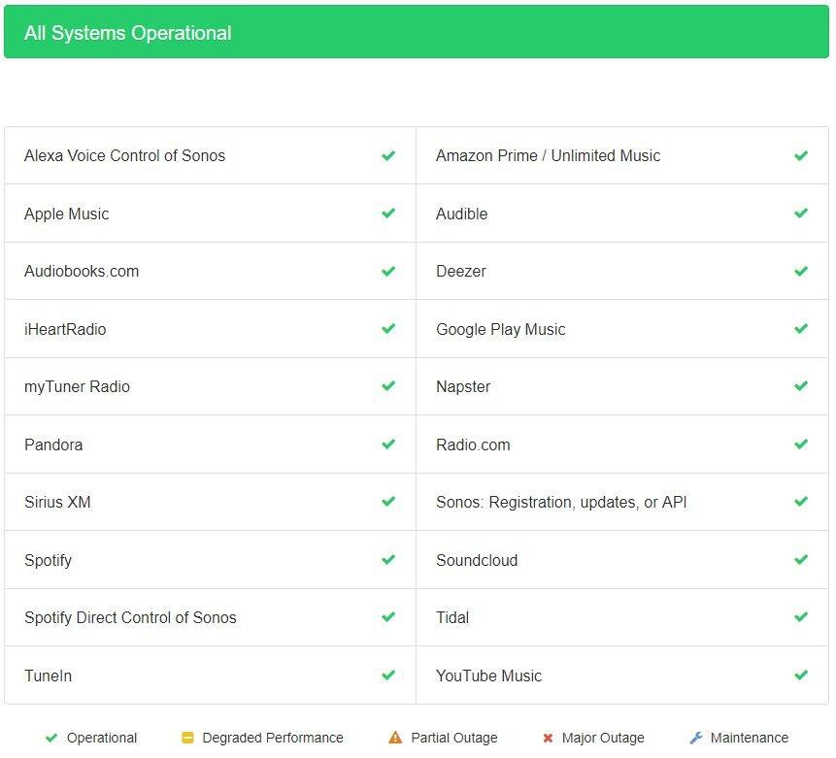Open Sonos: Registration, updates, or API row
The height and width of the screenshot is (758, 836).
coord(561,502)
